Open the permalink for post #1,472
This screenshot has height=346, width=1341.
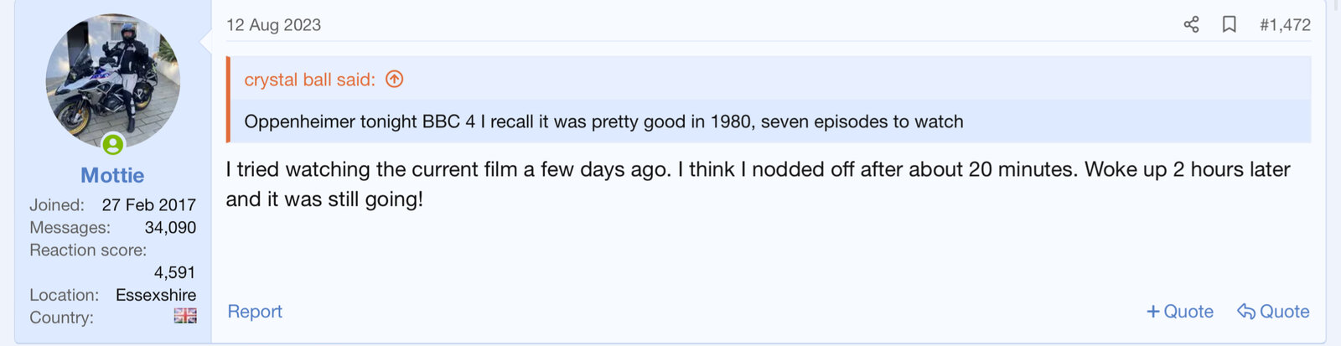[1284, 25]
